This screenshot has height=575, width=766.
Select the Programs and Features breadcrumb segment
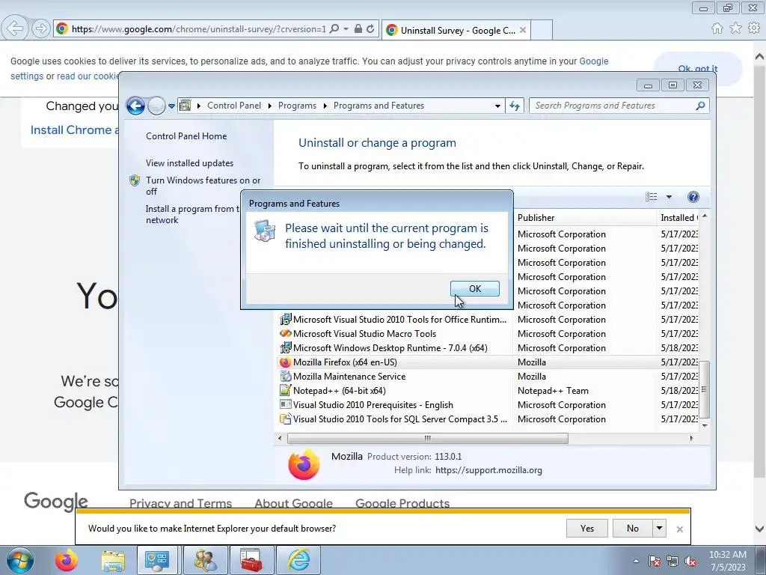click(379, 106)
